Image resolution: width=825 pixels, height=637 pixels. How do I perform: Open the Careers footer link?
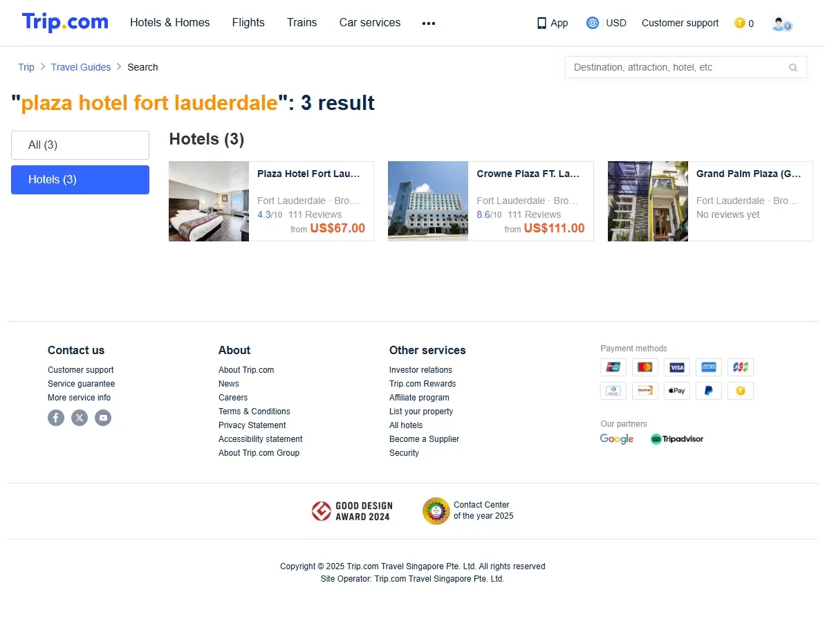[x=233, y=398]
